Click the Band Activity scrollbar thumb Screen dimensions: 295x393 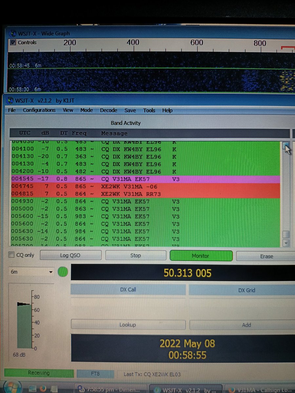point(286,234)
